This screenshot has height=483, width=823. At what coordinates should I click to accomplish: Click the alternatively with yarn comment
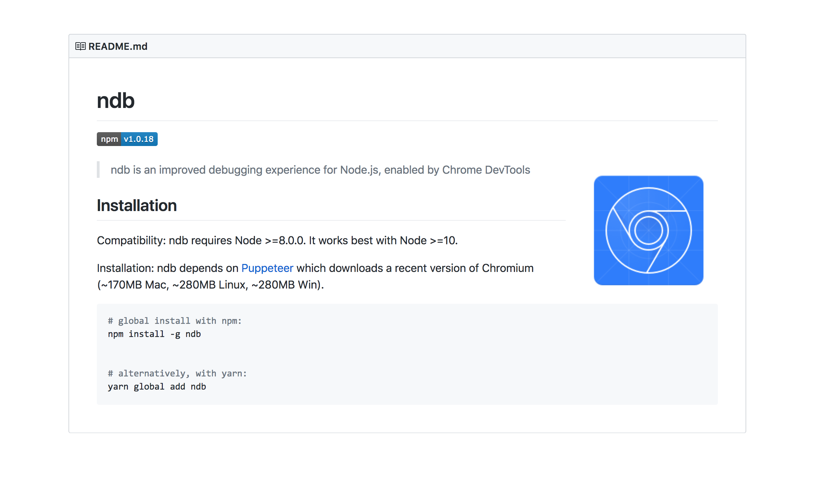(x=177, y=373)
